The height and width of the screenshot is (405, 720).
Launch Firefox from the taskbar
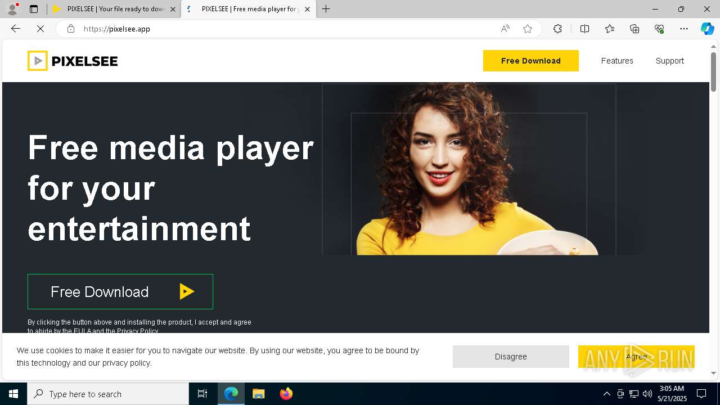pos(286,394)
